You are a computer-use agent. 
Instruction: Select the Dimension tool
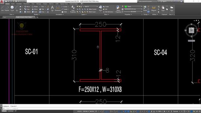pos(58,8)
